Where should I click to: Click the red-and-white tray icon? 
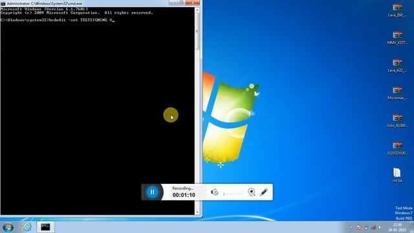pos(359,227)
